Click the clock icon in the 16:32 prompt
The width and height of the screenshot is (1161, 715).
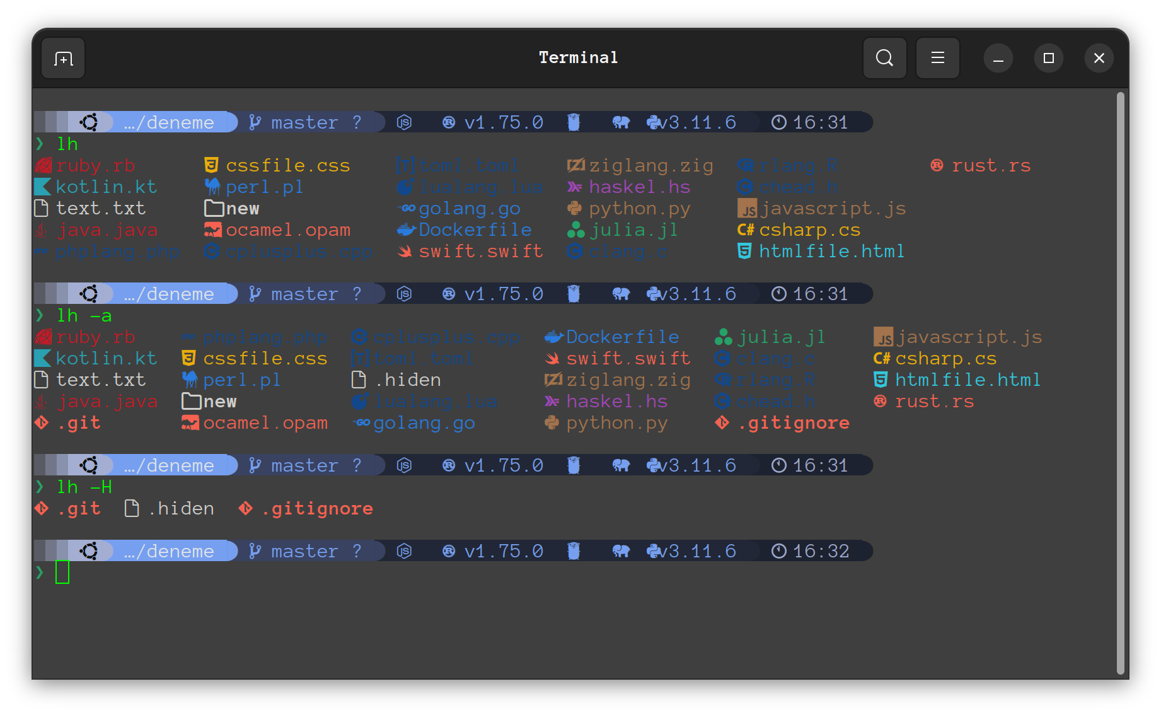(779, 551)
